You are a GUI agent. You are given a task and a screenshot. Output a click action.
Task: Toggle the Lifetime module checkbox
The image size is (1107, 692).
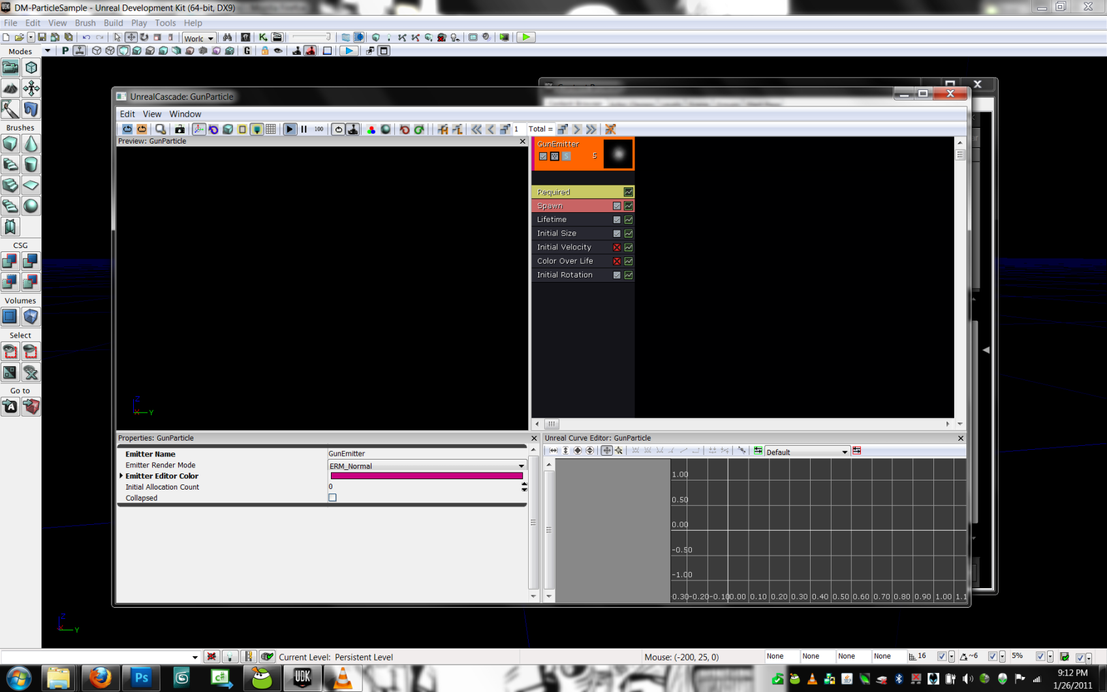(617, 219)
